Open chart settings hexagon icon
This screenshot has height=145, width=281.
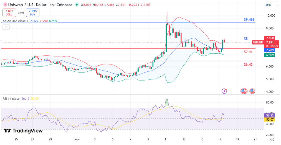(272, 139)
